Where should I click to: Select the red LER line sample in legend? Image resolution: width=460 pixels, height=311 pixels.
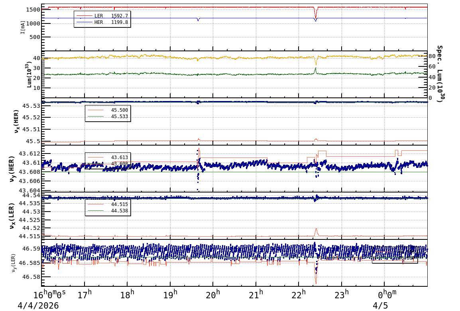pyautogui.click(x=84, y=16)
